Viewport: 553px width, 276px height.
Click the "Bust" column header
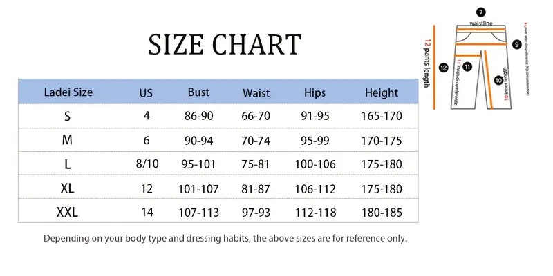[199, 92]
